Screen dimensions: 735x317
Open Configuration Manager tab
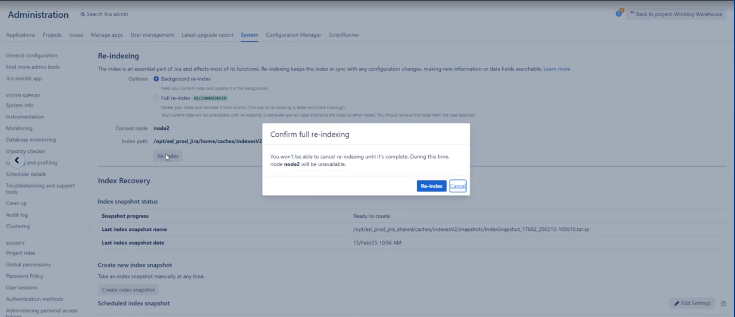click(293, 35)
